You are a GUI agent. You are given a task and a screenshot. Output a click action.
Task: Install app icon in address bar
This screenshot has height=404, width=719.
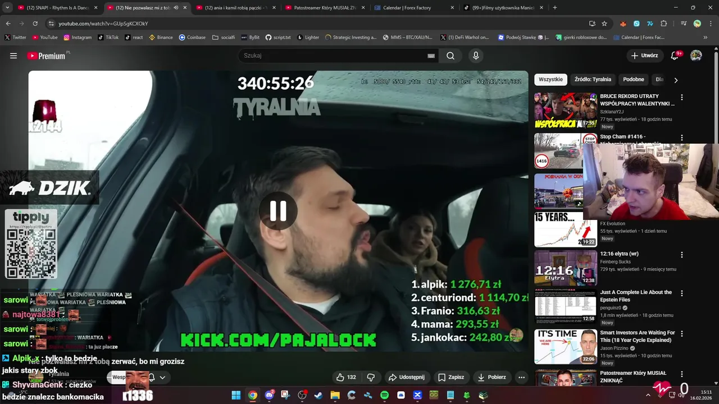click(592, 24)
